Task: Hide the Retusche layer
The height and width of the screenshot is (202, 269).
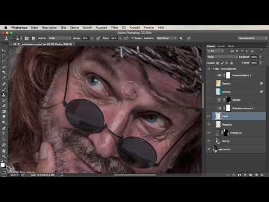Action: click(x=208, y=125)
